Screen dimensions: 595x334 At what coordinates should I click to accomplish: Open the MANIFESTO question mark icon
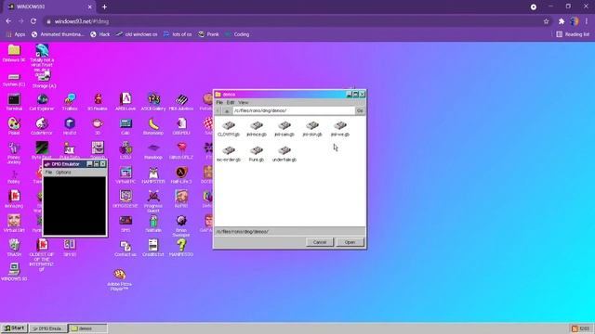pos(181,248)
